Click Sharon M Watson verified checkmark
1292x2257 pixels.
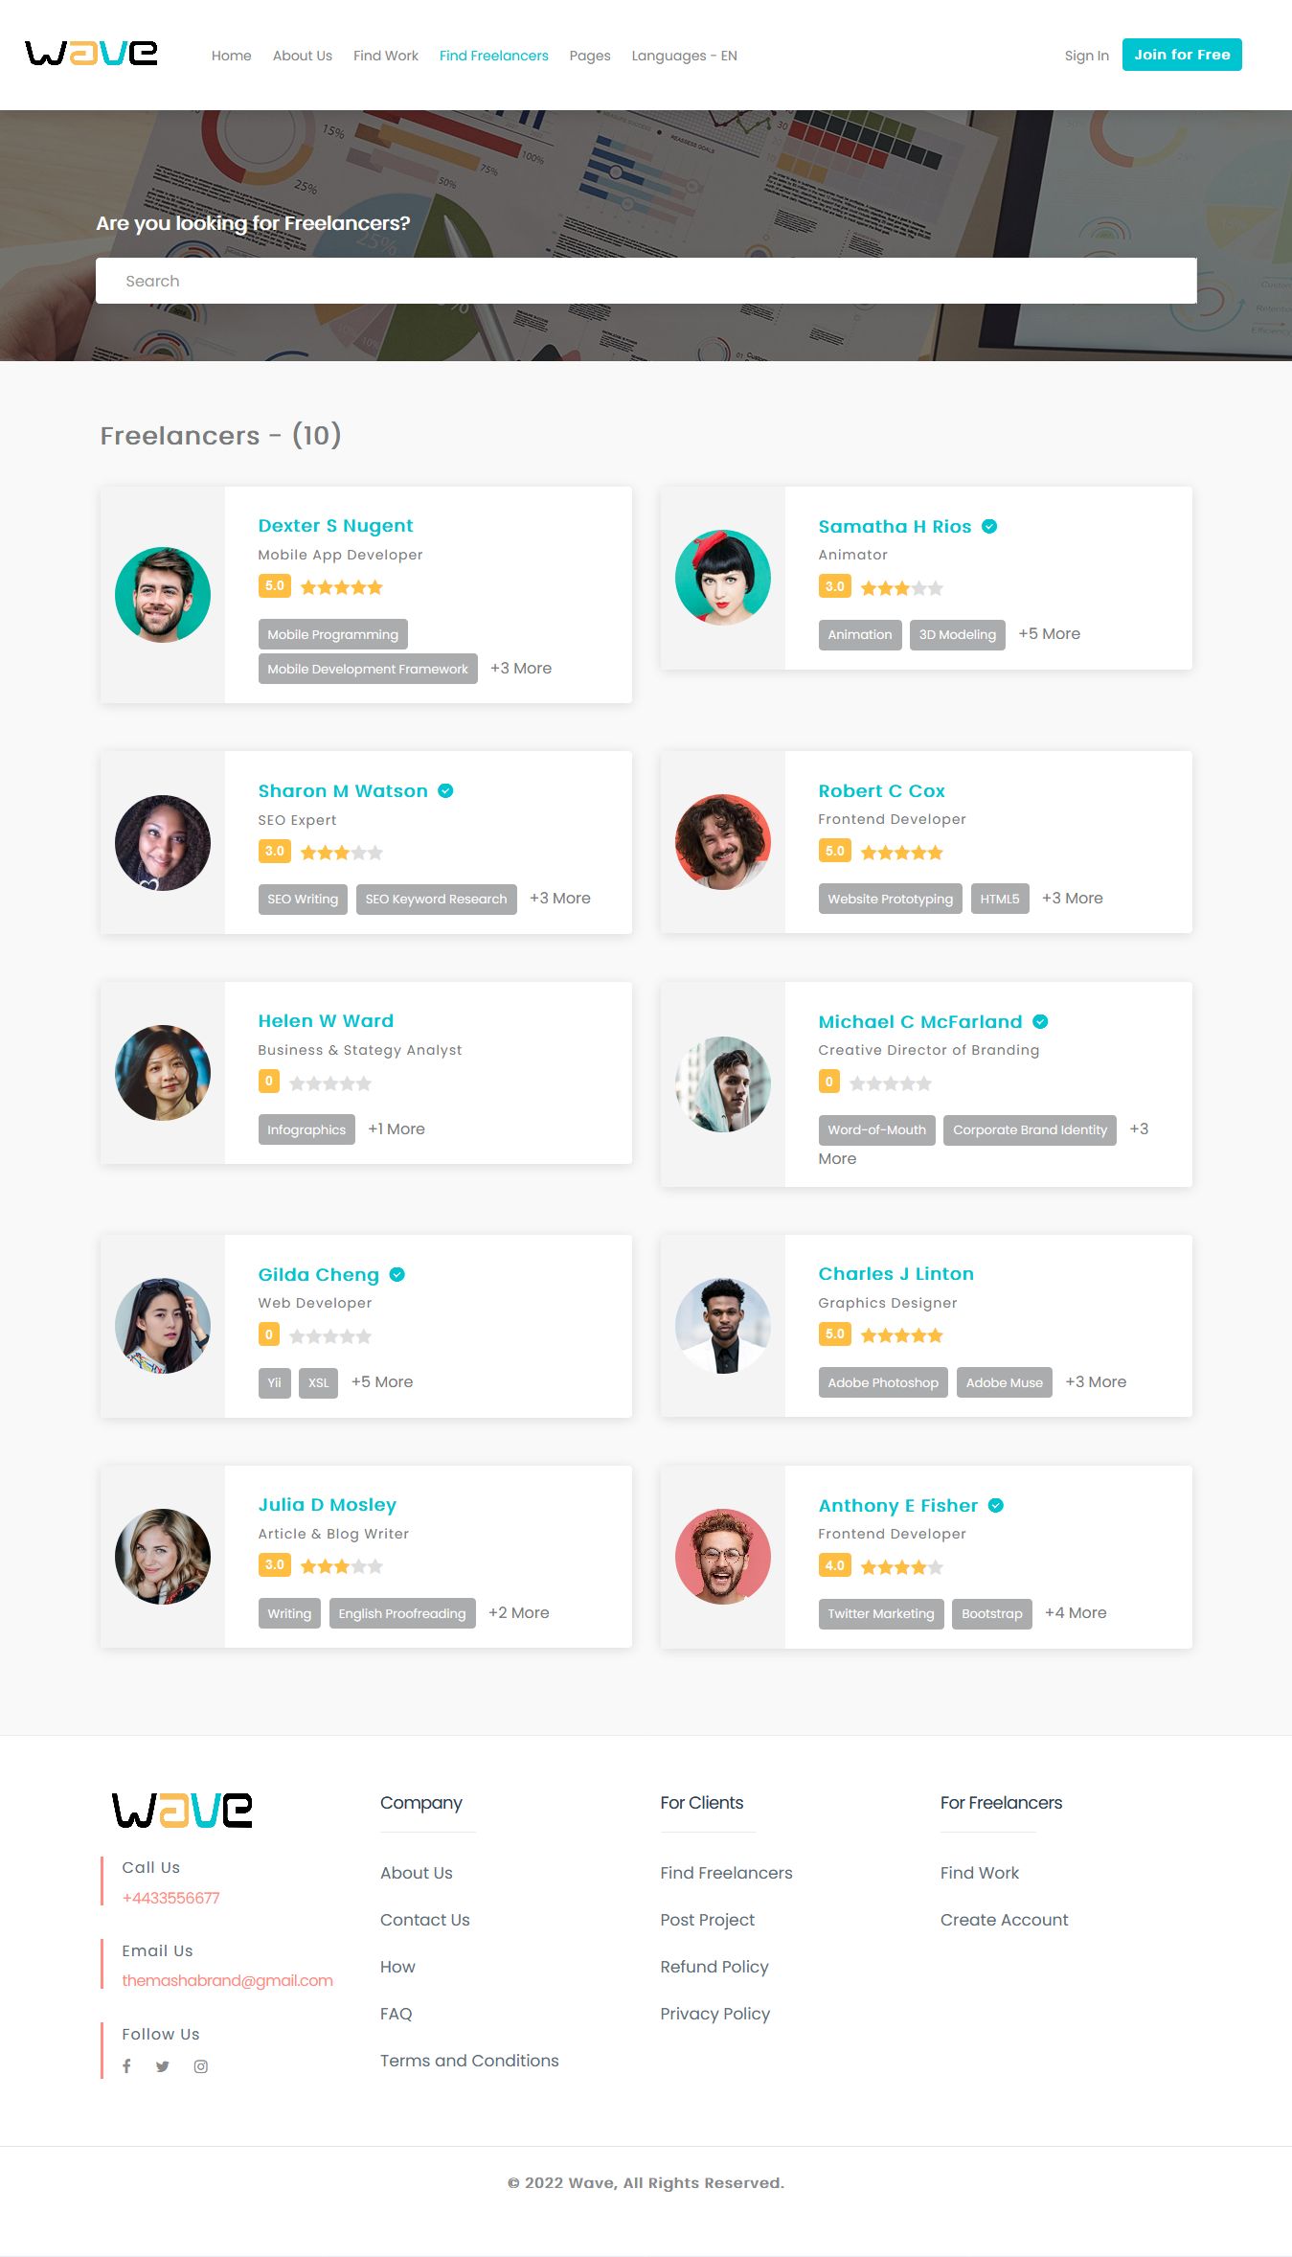(445, 790)
